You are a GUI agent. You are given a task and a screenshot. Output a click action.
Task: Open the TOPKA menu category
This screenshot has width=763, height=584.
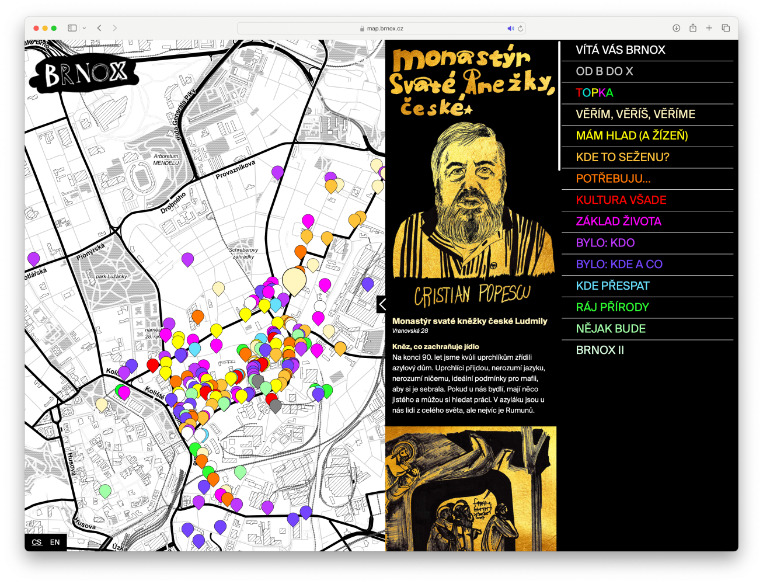tap(594, 93)
